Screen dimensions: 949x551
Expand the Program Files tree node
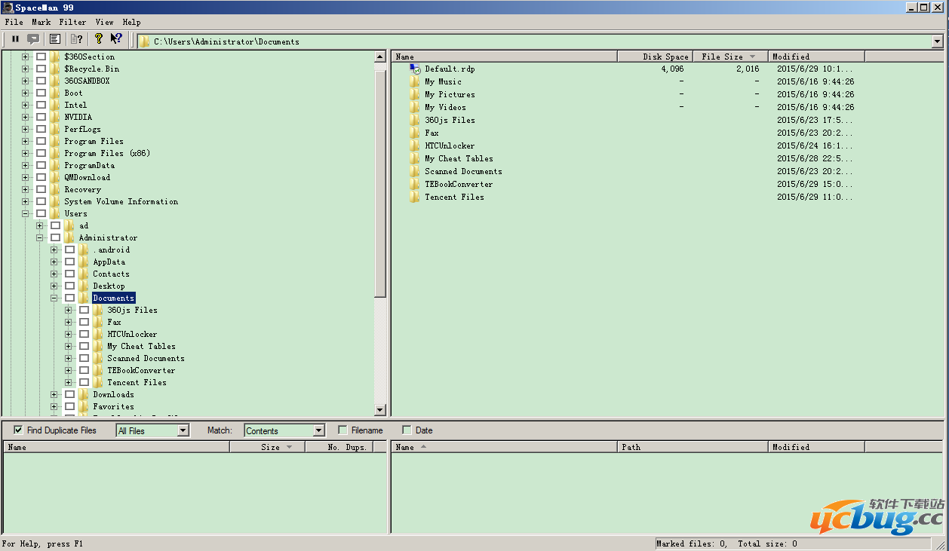26,141
